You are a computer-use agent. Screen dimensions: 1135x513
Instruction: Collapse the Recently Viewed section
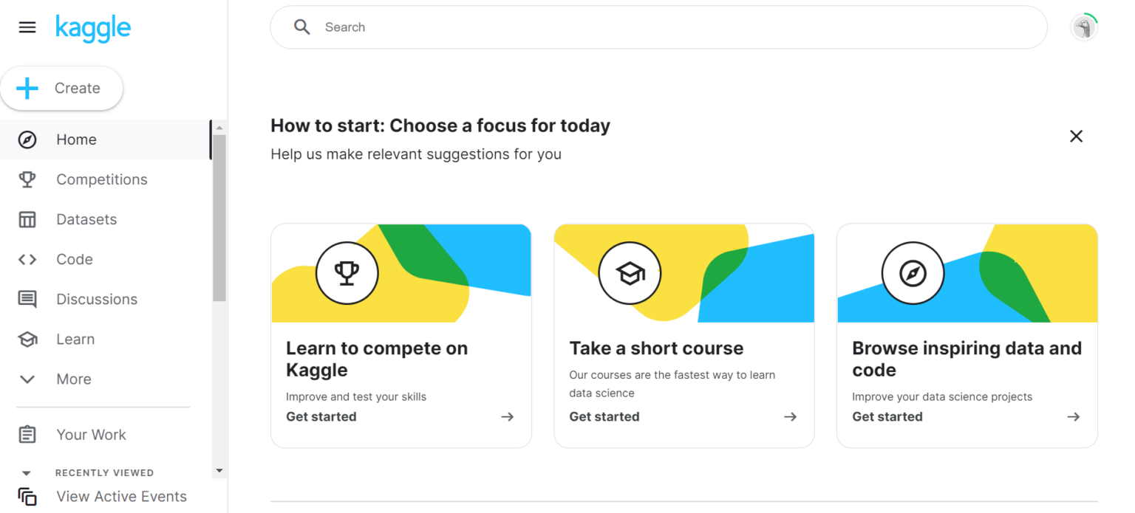click(27, 473)
